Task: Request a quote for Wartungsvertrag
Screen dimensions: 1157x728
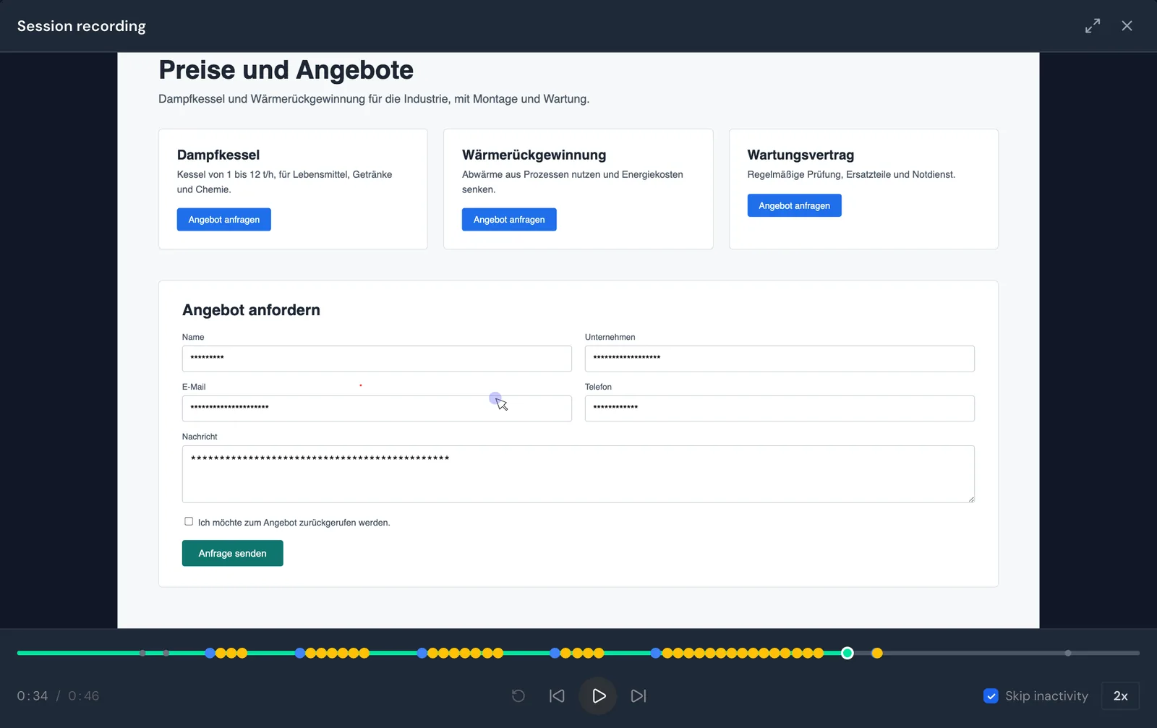Action: pos(794,205)
